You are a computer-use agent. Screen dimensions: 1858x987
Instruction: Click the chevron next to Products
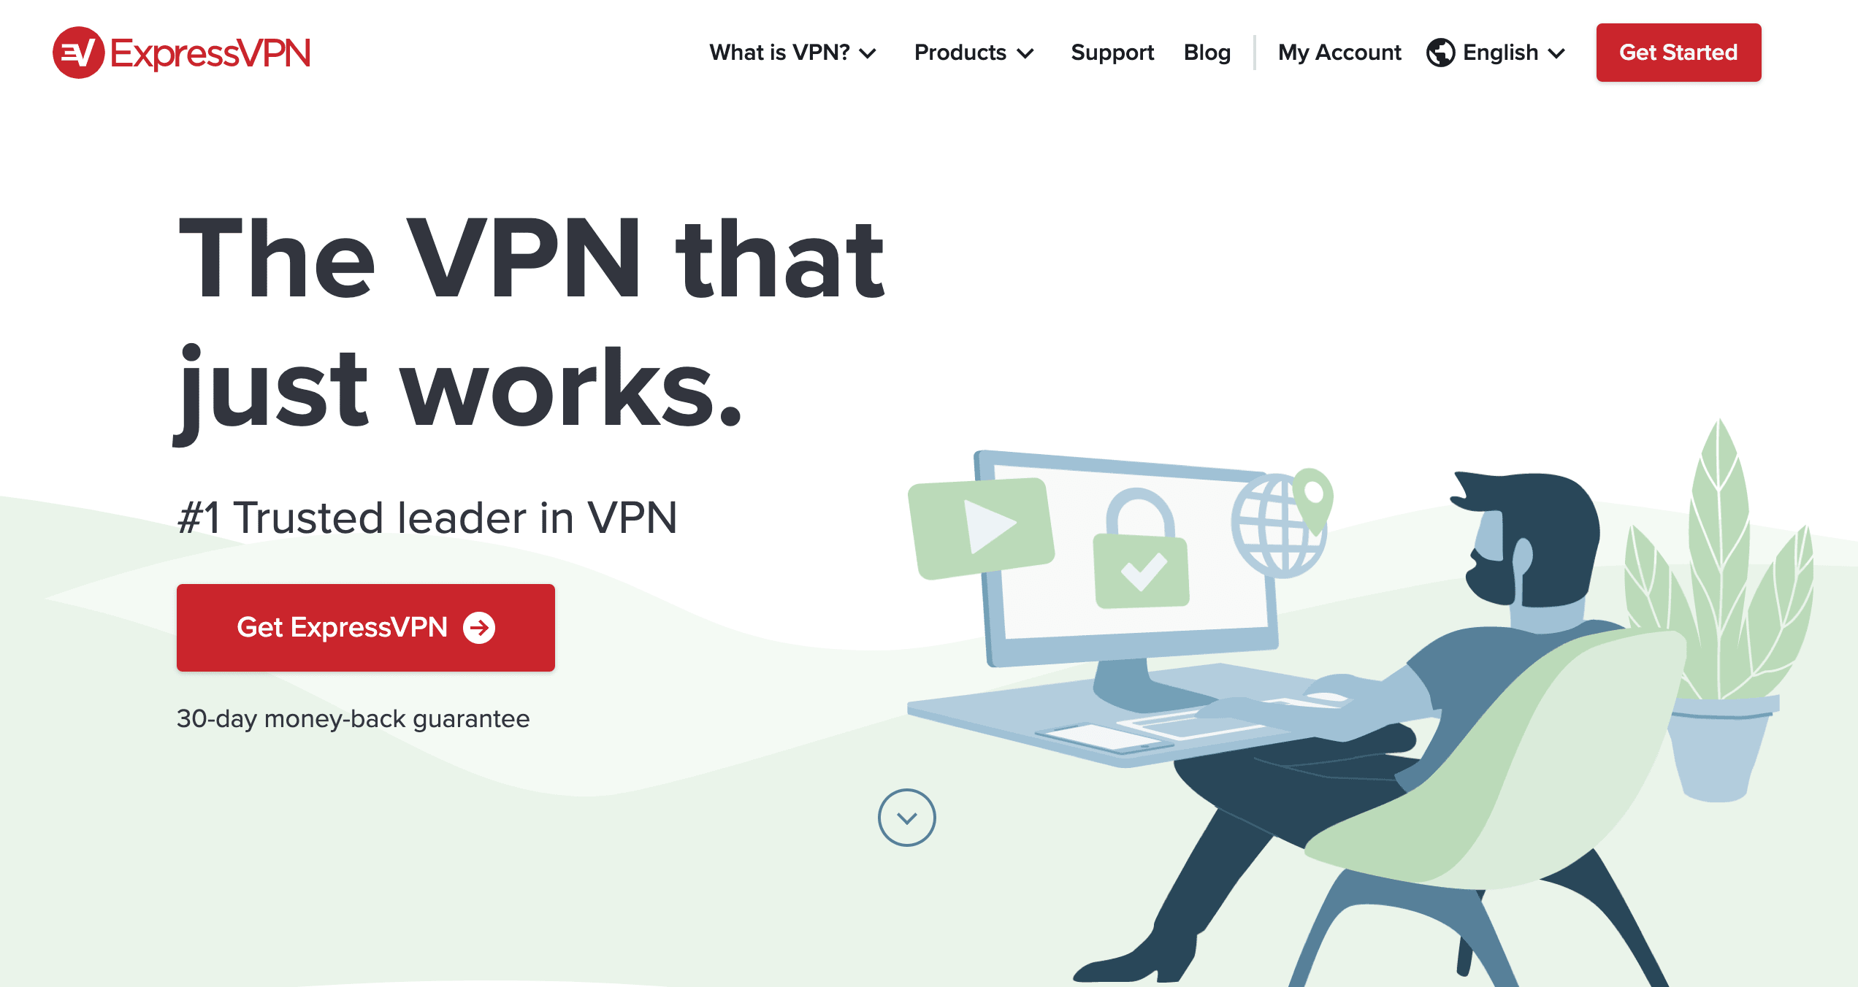[x=1025, y=53]
